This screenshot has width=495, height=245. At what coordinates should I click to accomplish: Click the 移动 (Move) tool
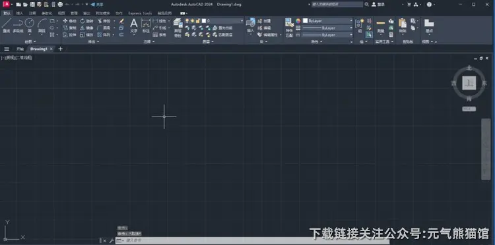(70, 21)
